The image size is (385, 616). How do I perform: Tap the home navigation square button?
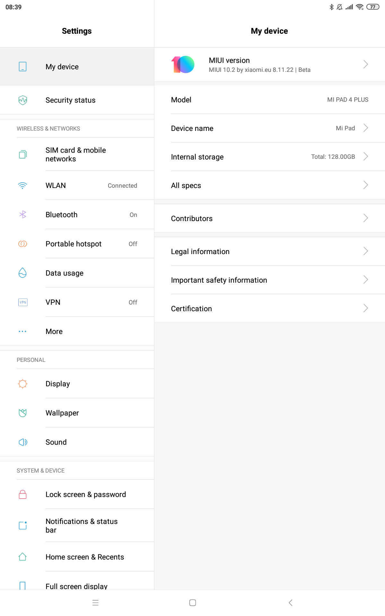point(193,603)
